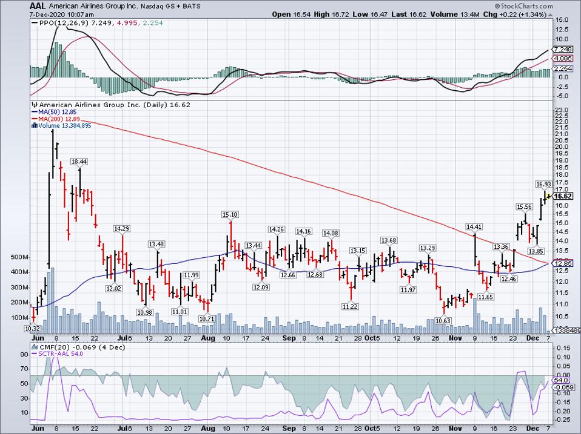The width and height of the screenshot is (581, 434).
Task: Click the 4.995 PPO signal tag on the right axis
Action: pyautogui.click(x=562, y=58)
